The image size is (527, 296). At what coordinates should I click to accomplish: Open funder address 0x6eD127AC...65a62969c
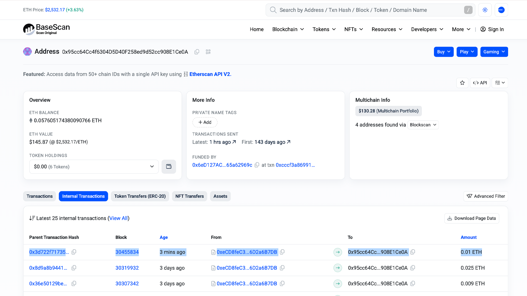(222, 165)
